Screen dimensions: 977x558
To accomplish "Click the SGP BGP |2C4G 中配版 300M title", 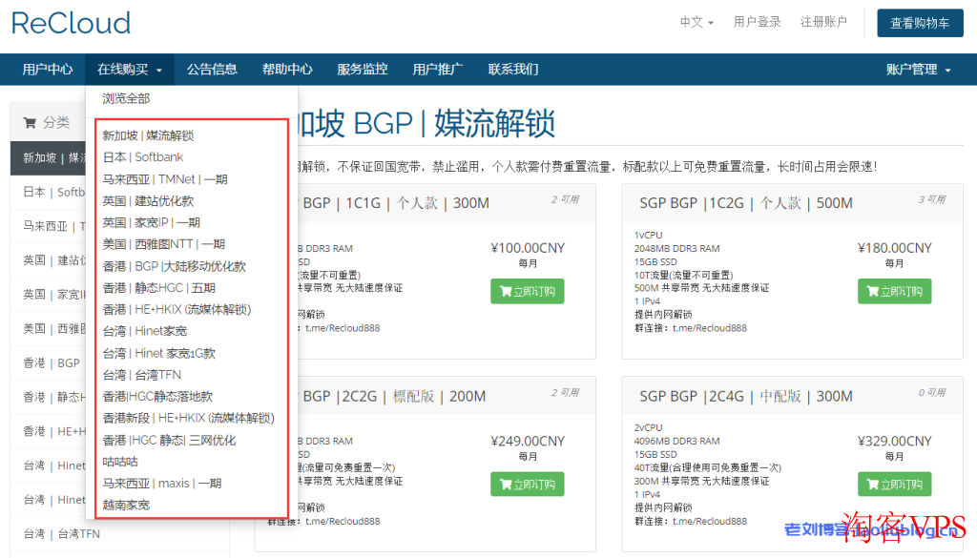I will 746,396.
